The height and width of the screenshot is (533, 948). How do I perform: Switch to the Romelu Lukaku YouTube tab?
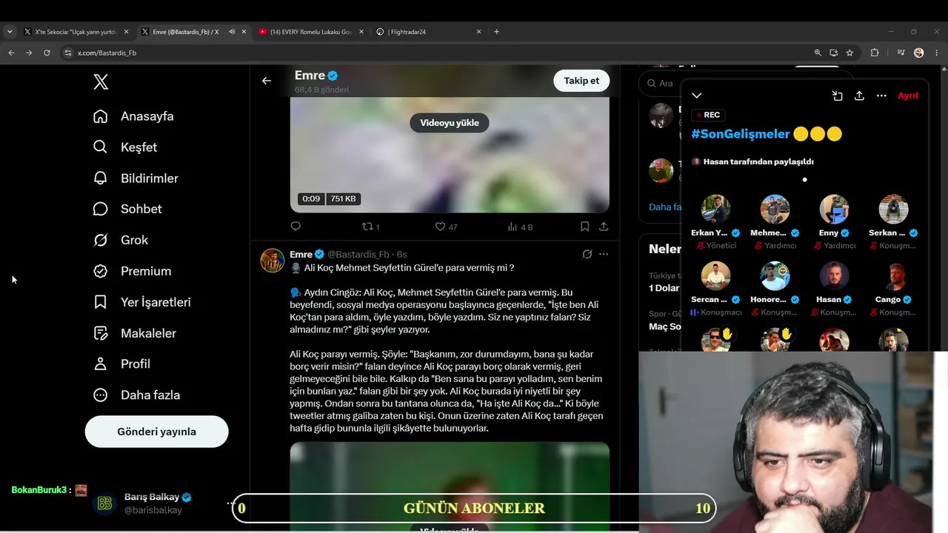(x=310, y=32)
